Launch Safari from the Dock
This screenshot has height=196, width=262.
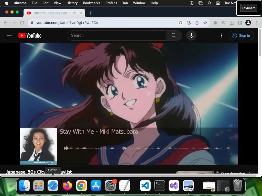point(53,186)
